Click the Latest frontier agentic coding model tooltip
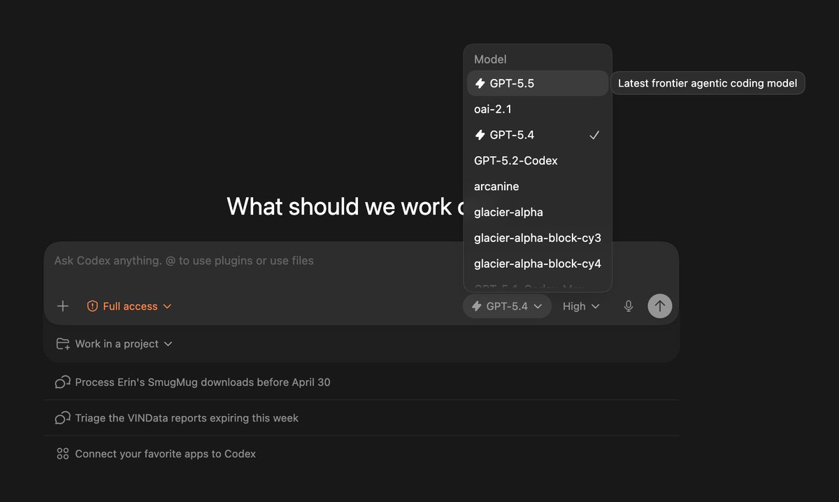The width and height of the screenshot is (839, 502). pos(708,83)
